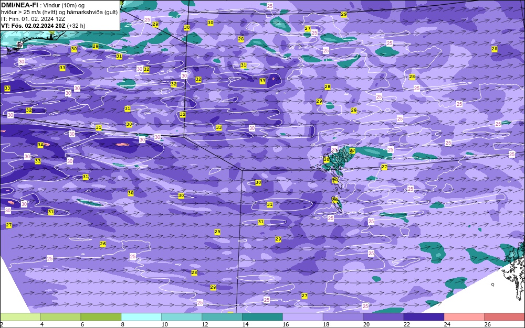Select the 8–10 m/s pale cyan legend swatch
Image resolution: width=525 pixels, height=328 pixels.
pyautogui.click(x=141, y=317)
